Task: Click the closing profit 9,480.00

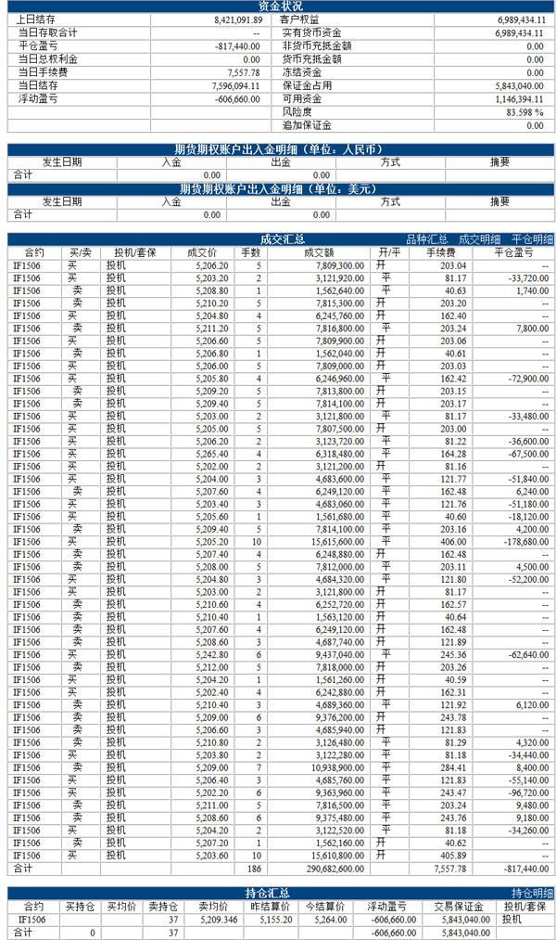Action: click(533, 805)
